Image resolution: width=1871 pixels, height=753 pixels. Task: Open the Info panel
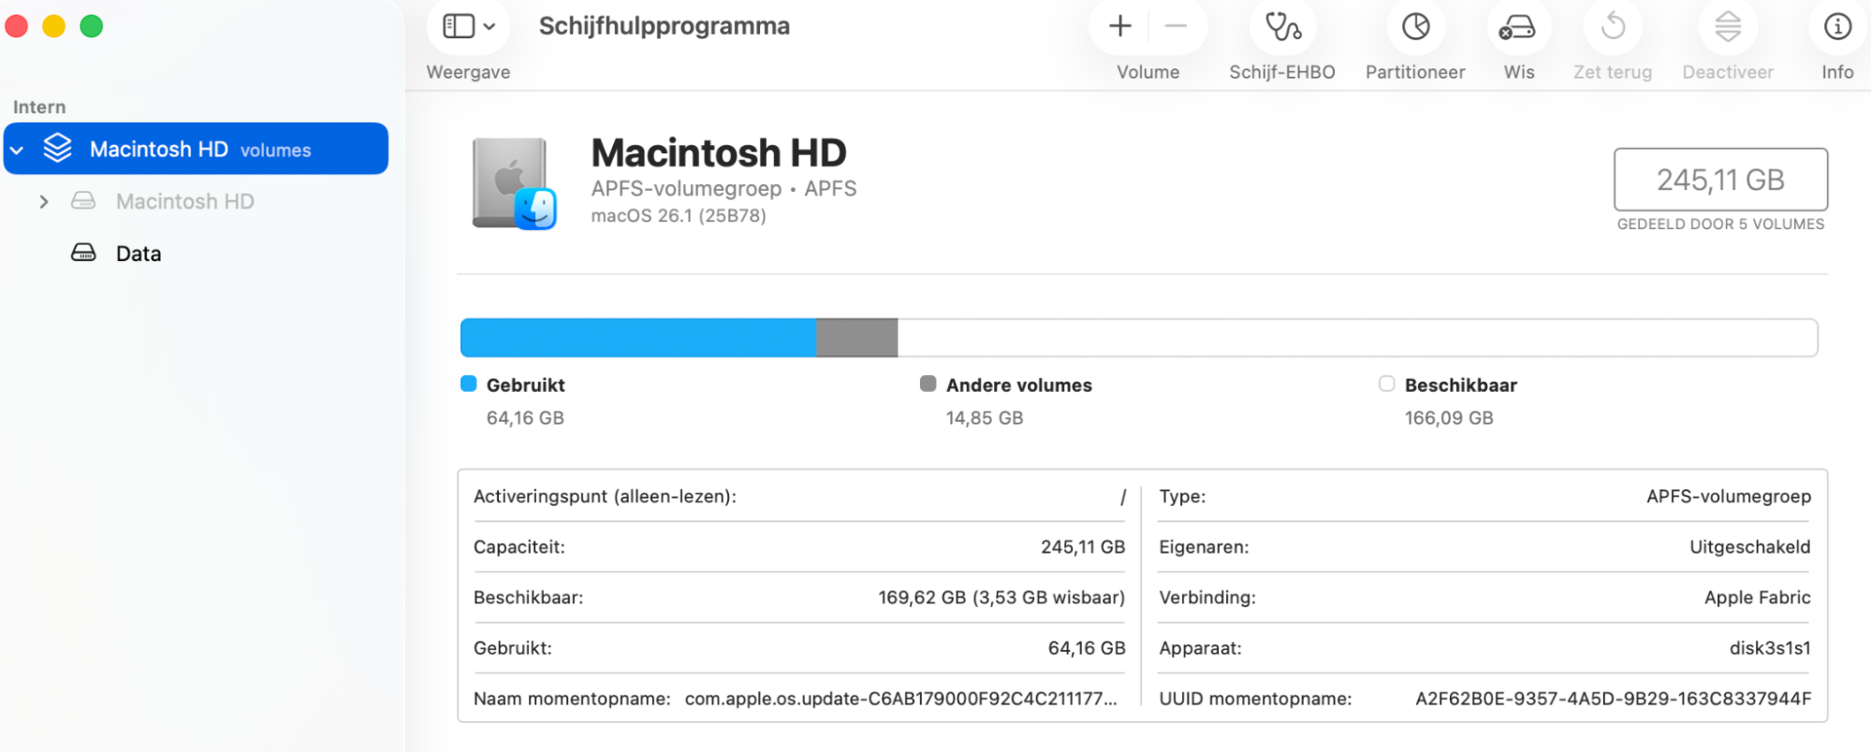[1835, 28]
